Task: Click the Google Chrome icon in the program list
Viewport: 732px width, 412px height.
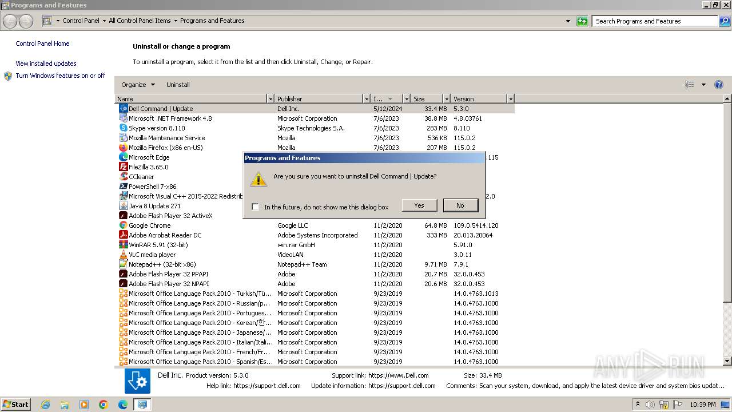Action: [x=123, y=225]
